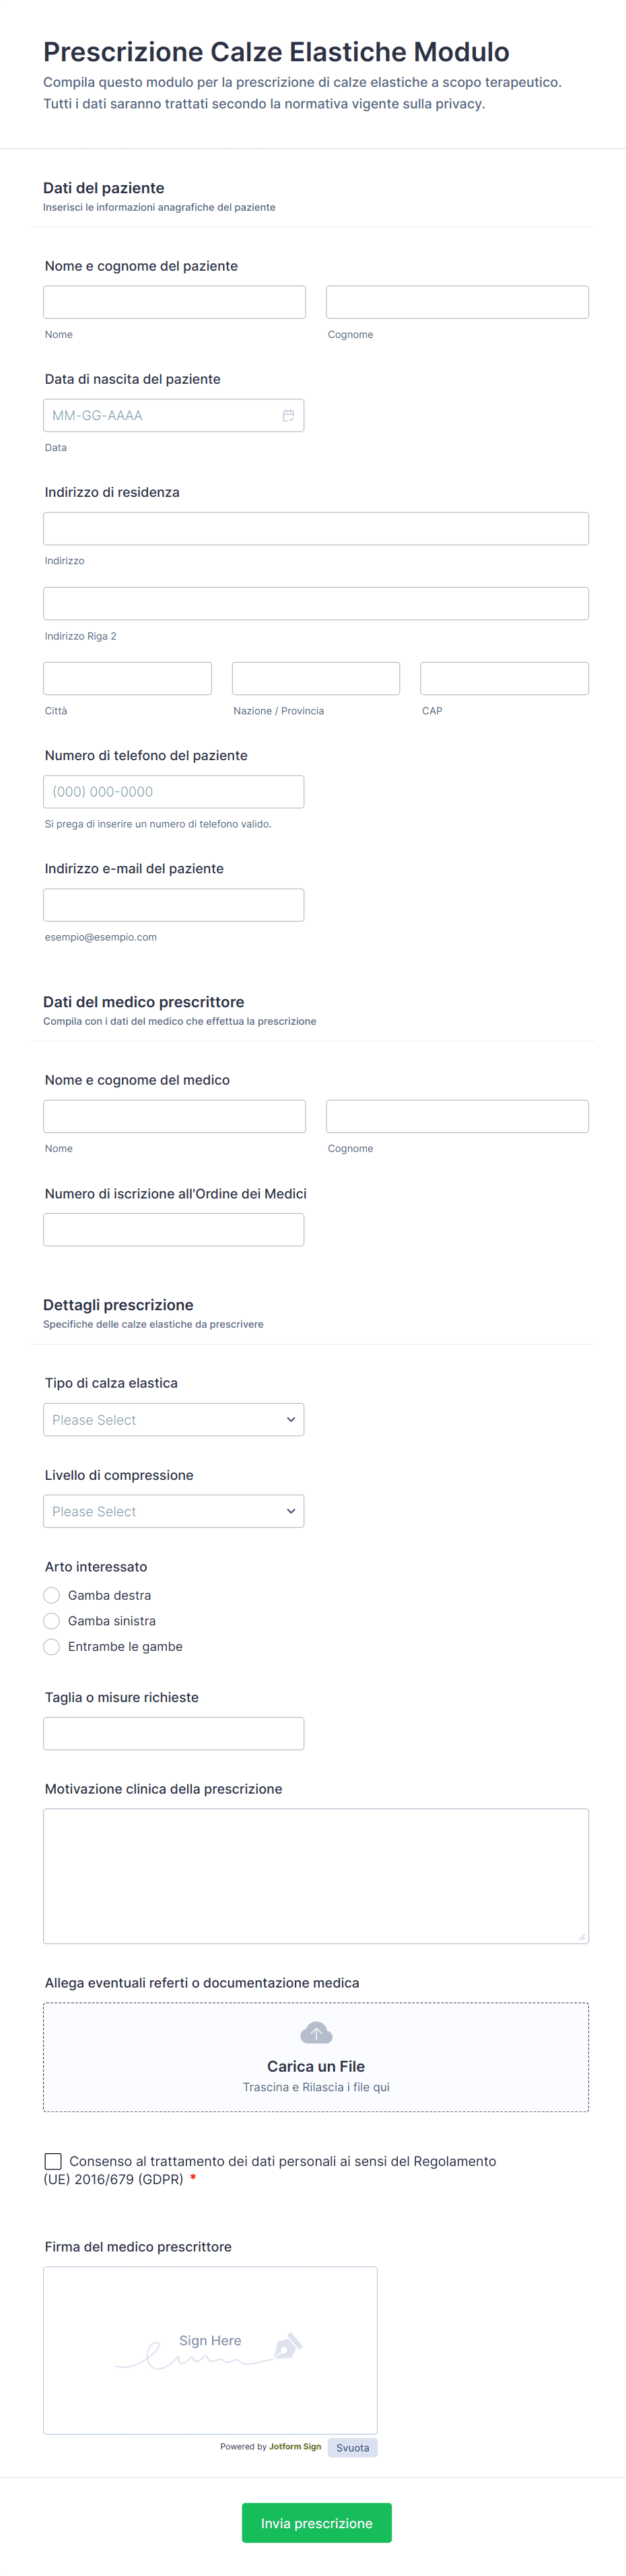This screenshot has width=626, height=2576.
Task: Click the patient phone number field
Action: pyautogui.click(x=173, y=792)
